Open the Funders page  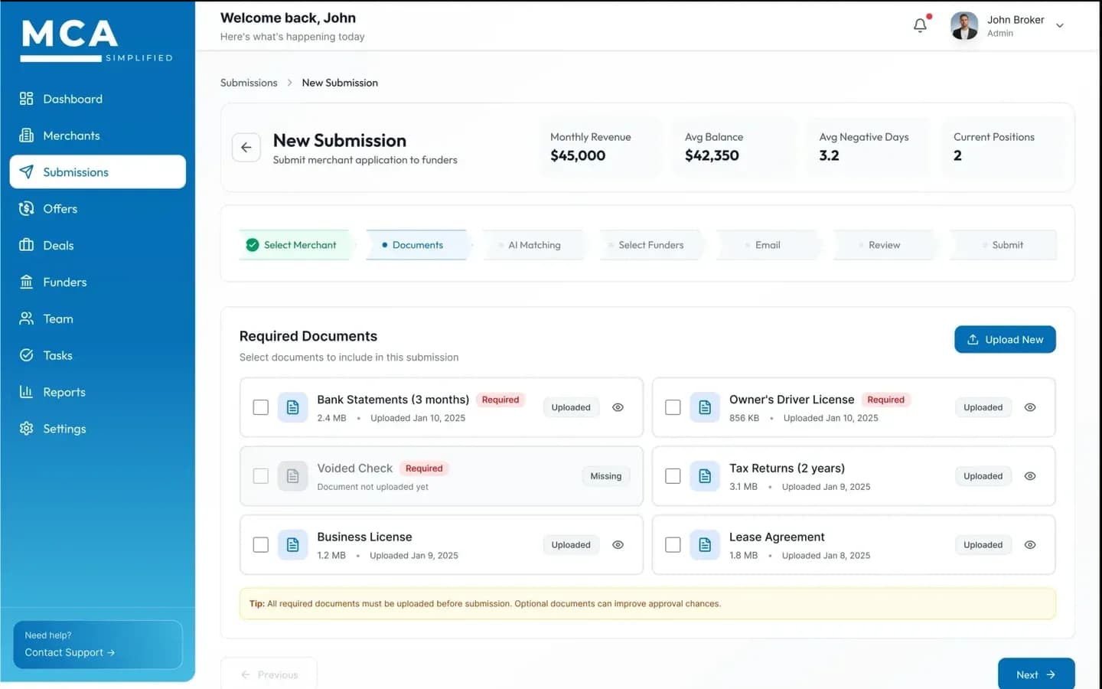(x=98, y=282)
